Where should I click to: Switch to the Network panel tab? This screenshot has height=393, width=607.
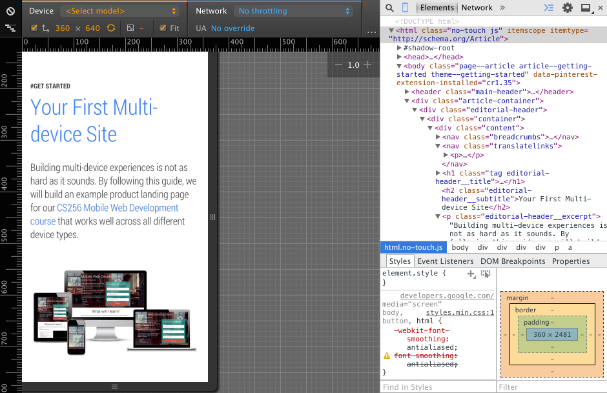[476, 7]
